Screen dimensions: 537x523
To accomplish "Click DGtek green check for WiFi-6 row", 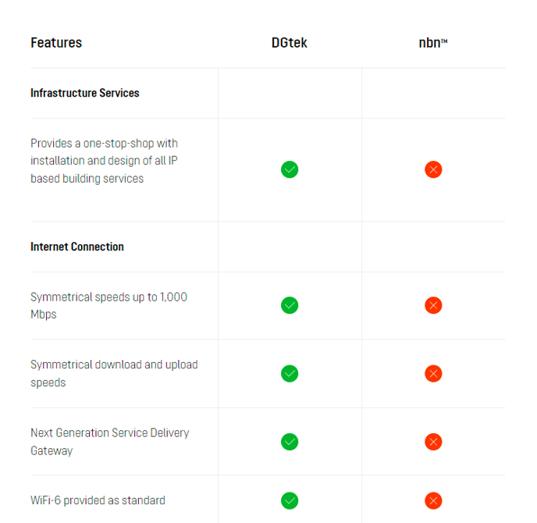I will (290, 500).
